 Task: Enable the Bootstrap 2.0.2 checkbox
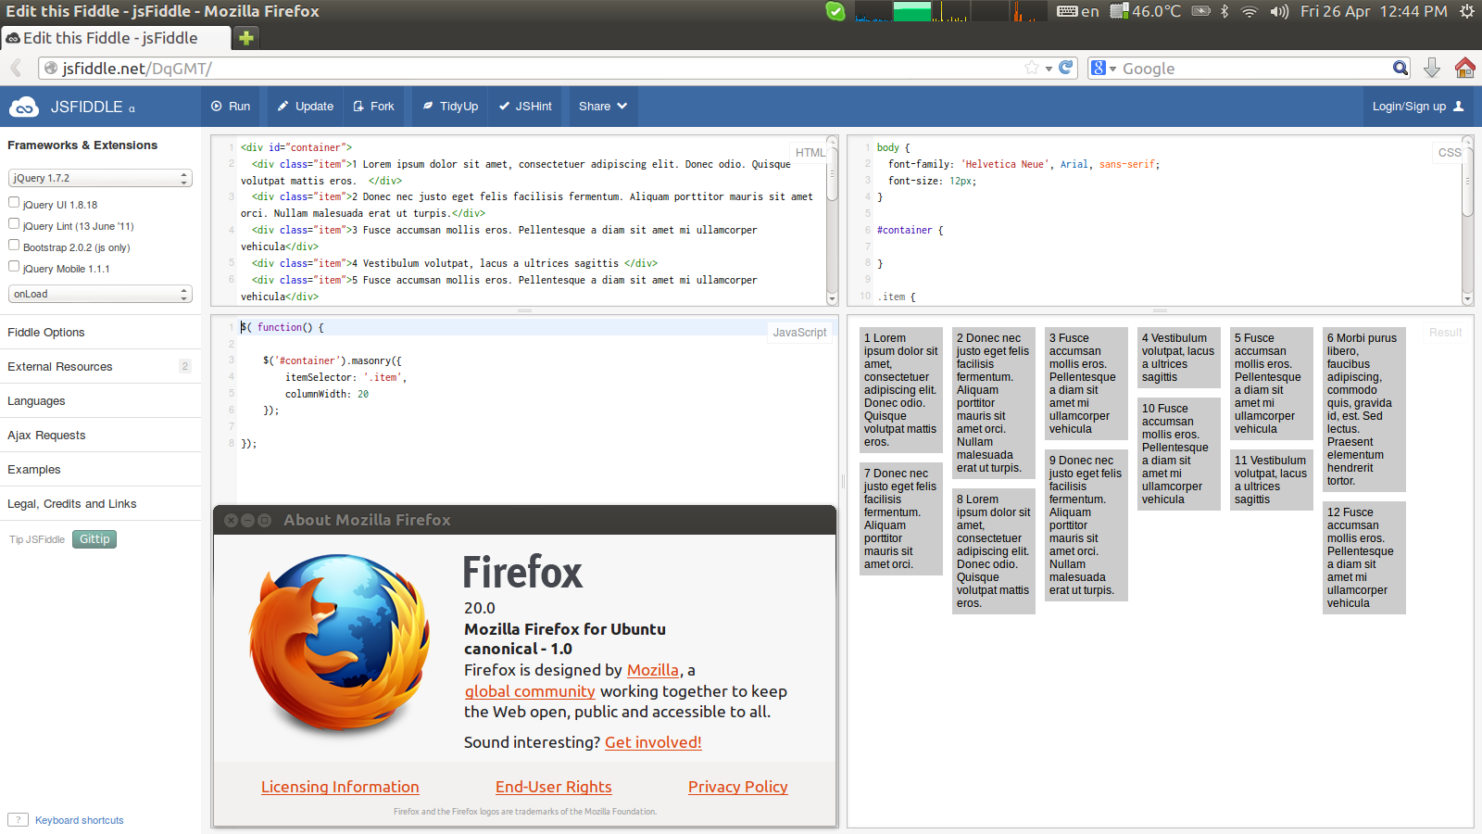[14, 245]
